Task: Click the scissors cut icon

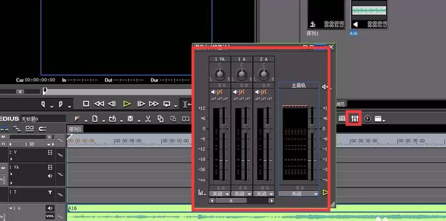Action: [x=148, y=119]
